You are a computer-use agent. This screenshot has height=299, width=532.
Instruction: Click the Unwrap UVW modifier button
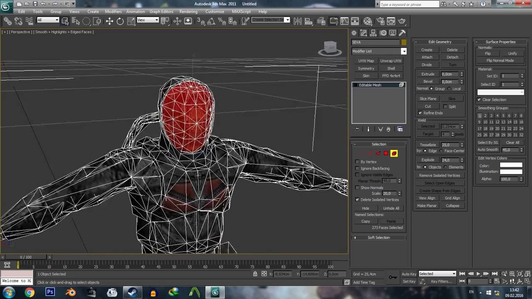391,61
